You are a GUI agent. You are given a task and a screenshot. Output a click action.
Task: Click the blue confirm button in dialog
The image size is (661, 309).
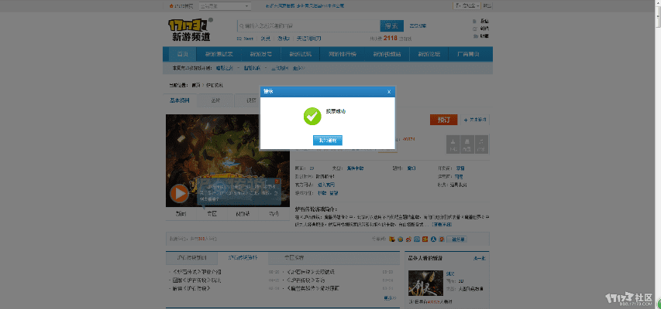[x=327, y=140]
